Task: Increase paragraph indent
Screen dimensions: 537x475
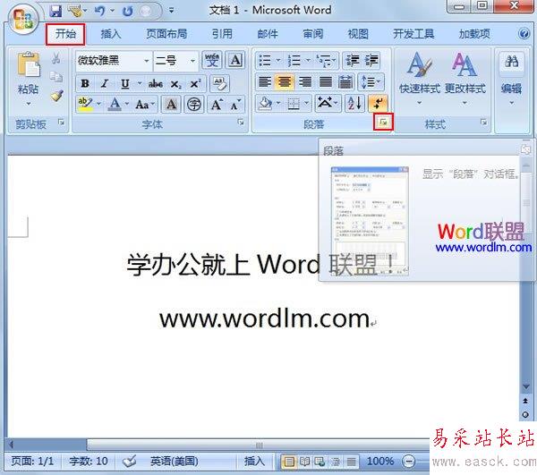Action: tap(371, 61)
